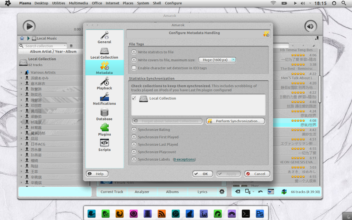Viewport: 352px width, 220px height.
Task: Open the terminal from the dock
Action: (246, 214)
